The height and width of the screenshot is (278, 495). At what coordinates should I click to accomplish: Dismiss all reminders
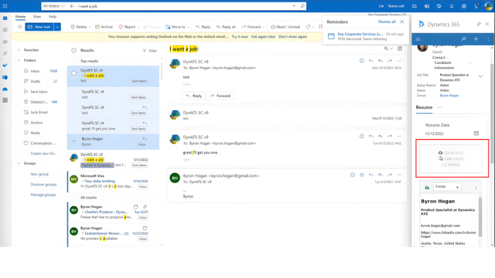[387, 22]
